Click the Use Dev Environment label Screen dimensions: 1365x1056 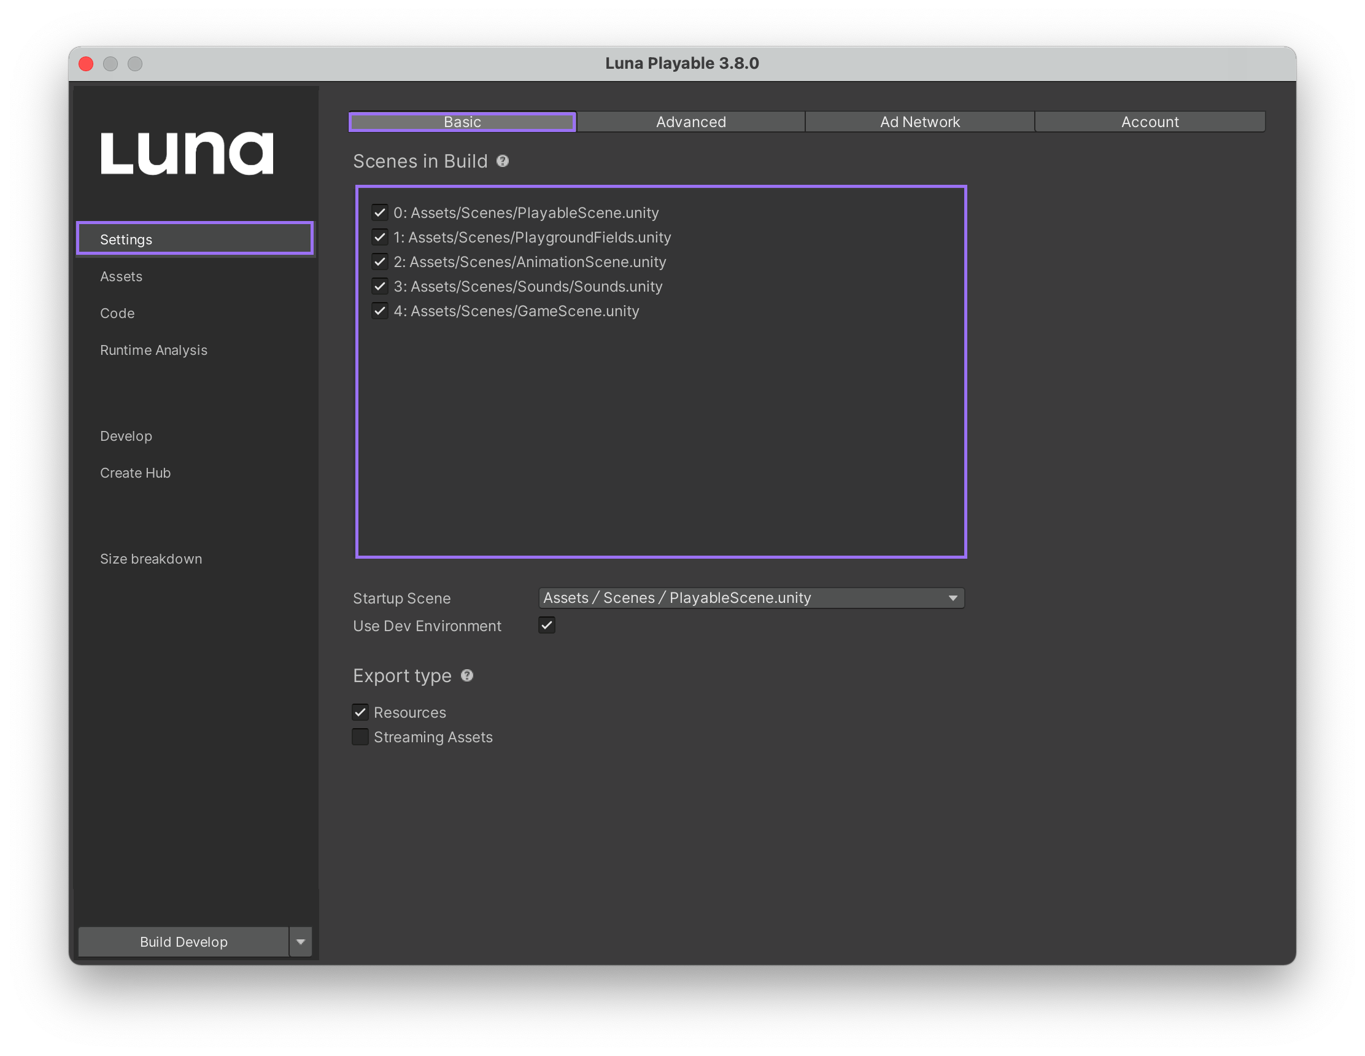(x=428, y=626)
